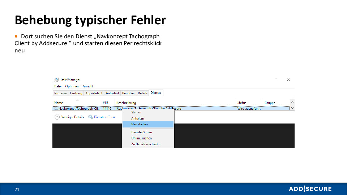Select Anhalten from the context menu
Screen dimensions: 347x195
138,118
